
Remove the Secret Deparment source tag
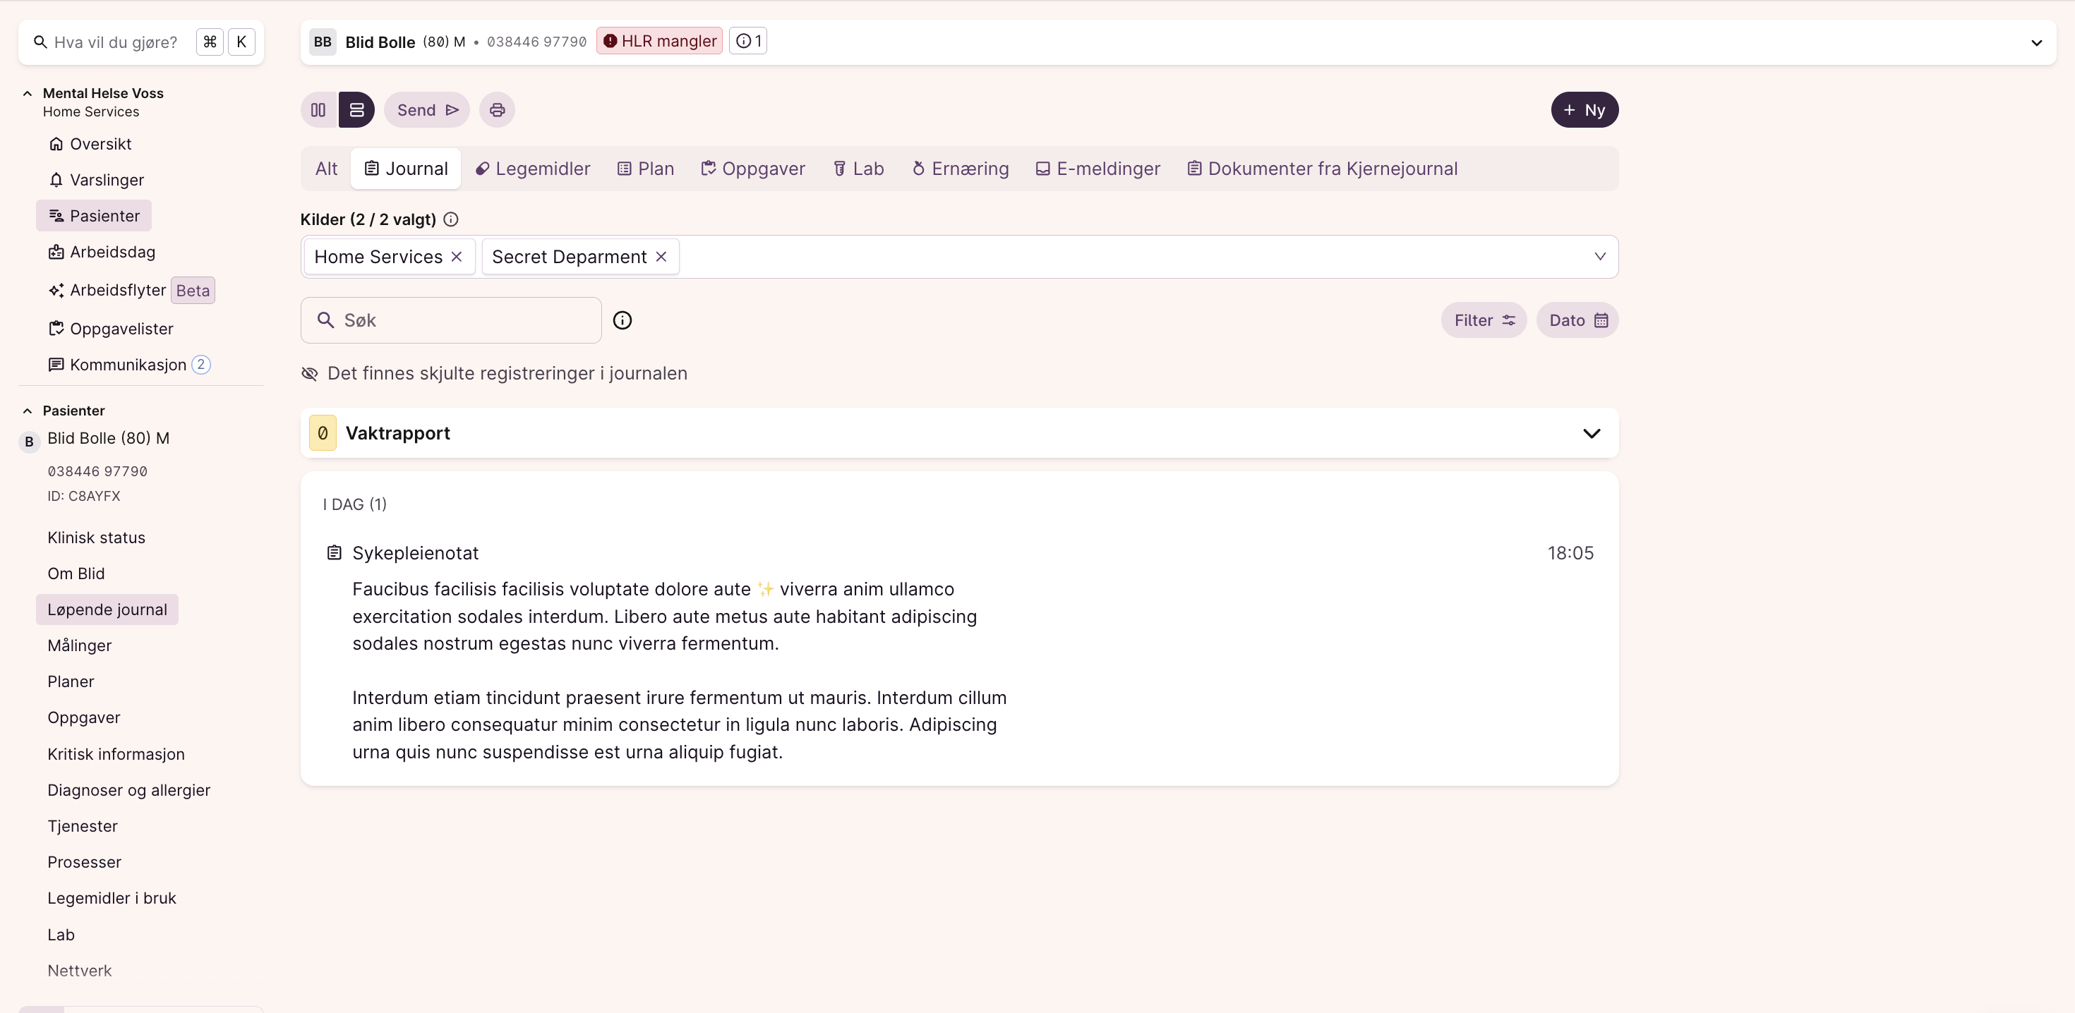pos(661,256)
